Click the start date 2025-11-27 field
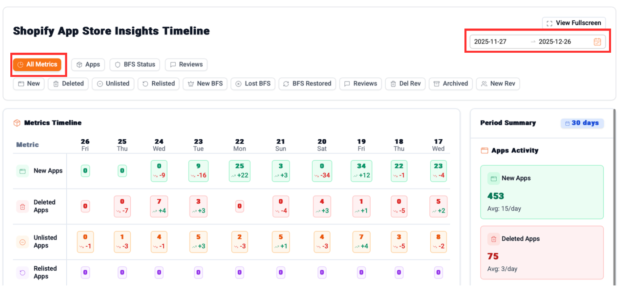Viewport: 619px width, 291px height. (490, 42)
